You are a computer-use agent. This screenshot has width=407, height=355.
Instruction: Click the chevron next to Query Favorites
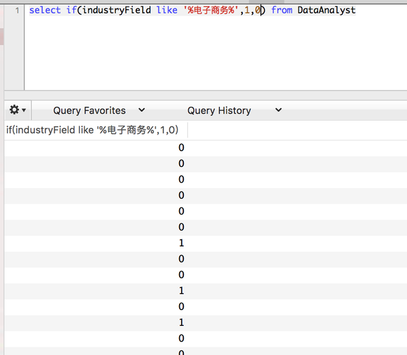[x=142, y=110]
